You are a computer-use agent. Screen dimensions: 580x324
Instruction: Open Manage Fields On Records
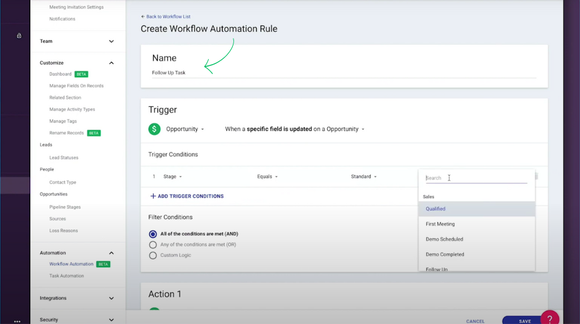click(77, 86)
